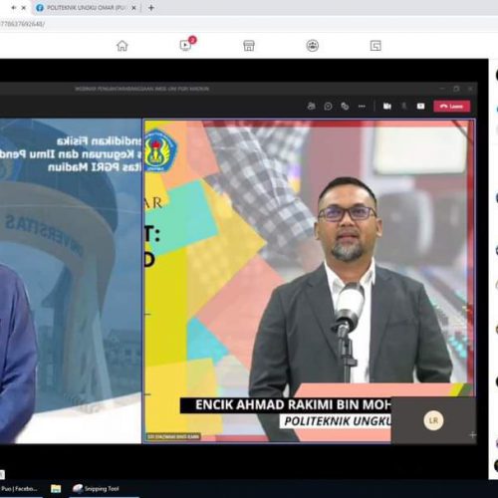Open the Facebook Groups icon

click(312, 46)
